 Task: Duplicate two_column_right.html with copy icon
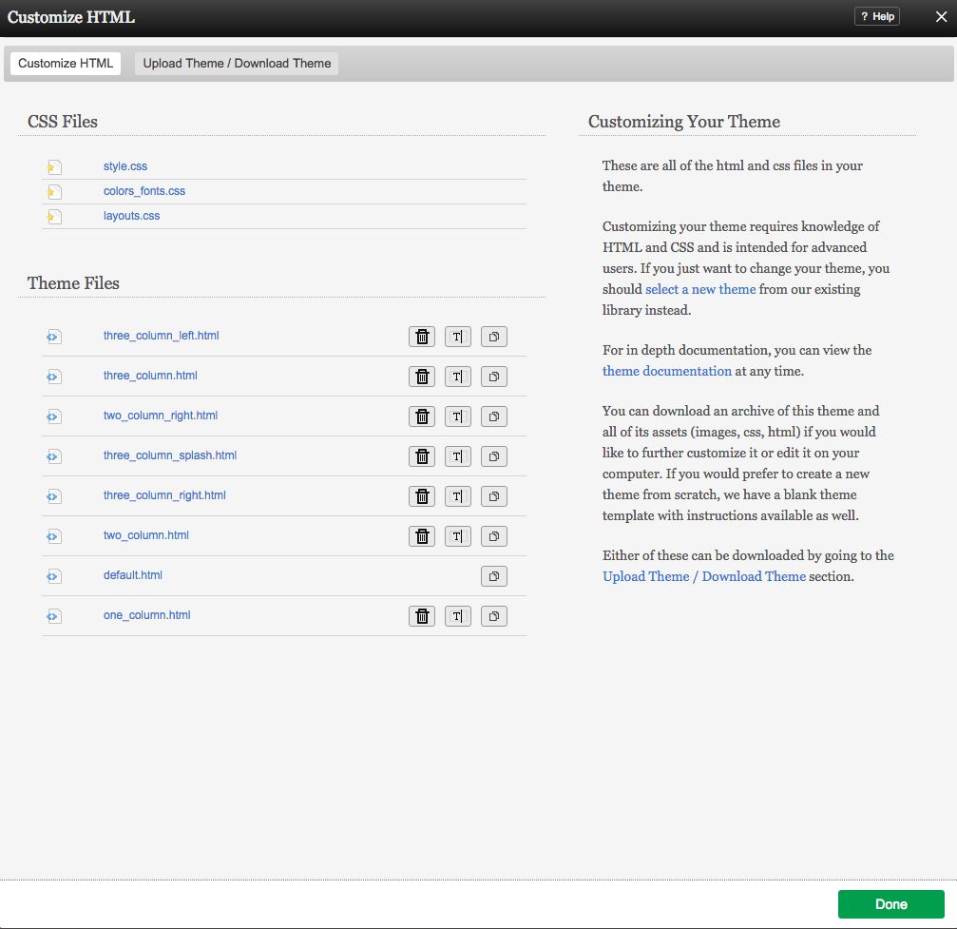(x=494, y=416)
